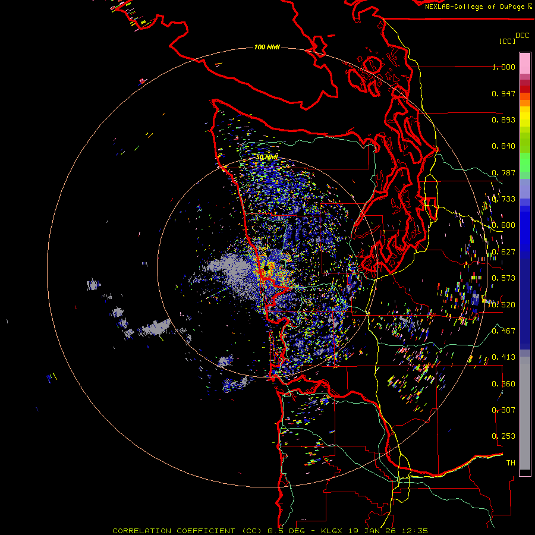Click the 0.467 color scale value
535x535 pixels.
click(x=503, y=331)
